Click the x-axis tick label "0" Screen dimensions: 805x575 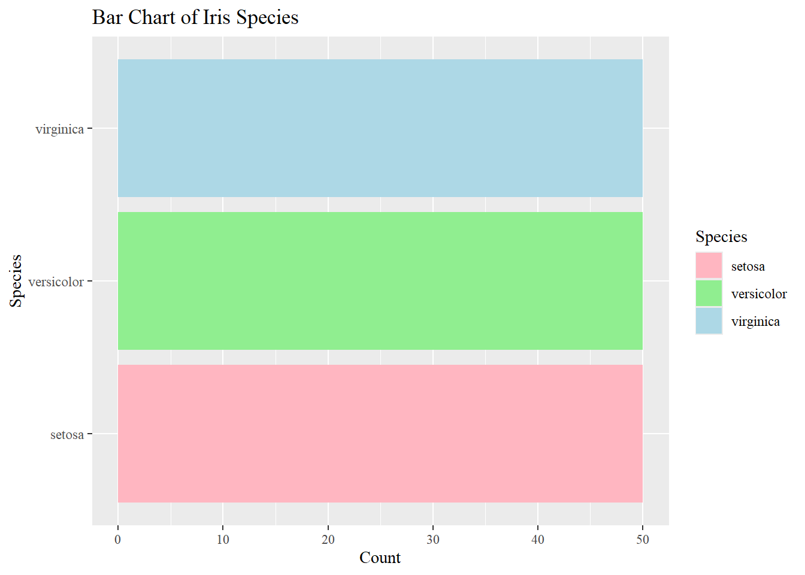pyautogui.click(x=118, y=540)
